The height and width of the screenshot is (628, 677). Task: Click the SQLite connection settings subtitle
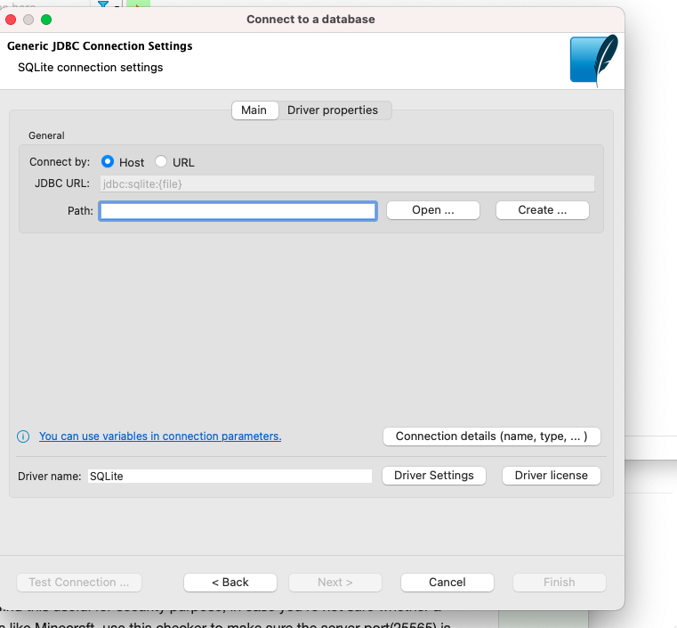click(90, 68)
